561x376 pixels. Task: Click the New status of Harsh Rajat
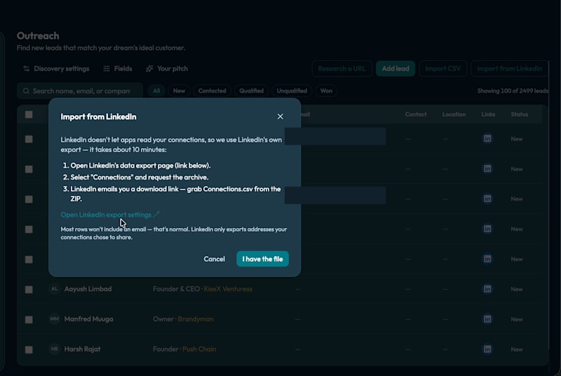[517, 349]
